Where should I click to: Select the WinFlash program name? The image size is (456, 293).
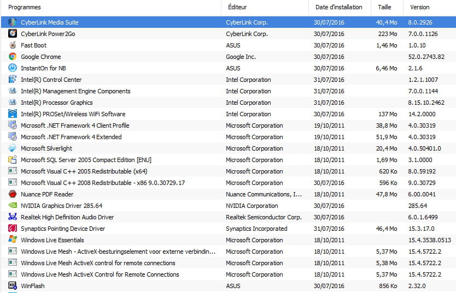pyautogui.click(x=33, y=286)
